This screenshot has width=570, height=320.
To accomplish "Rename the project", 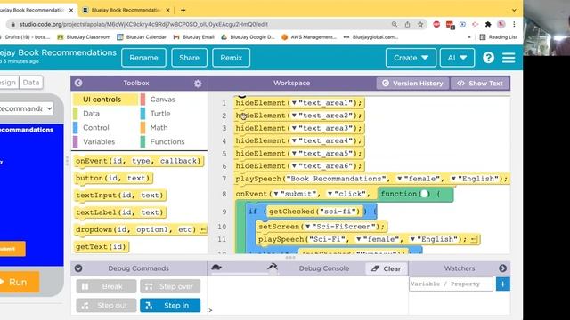I will [143, 58].
